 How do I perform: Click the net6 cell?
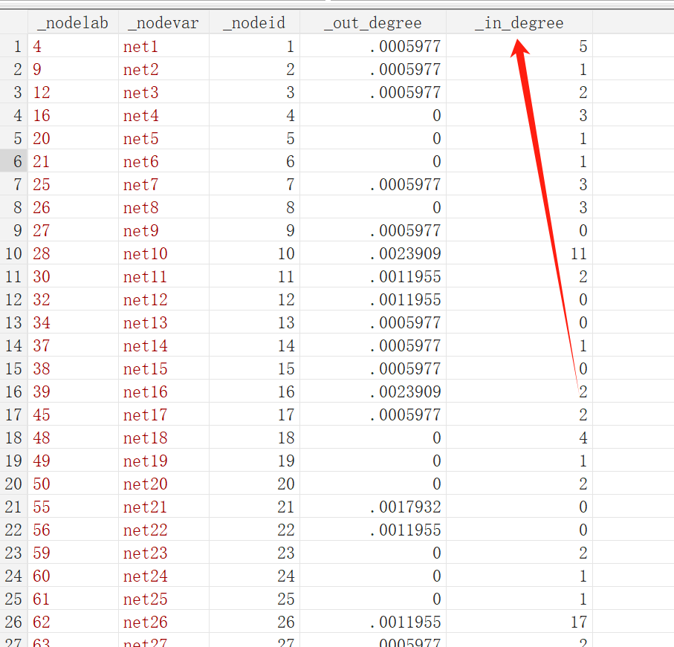tap(163, 161)
